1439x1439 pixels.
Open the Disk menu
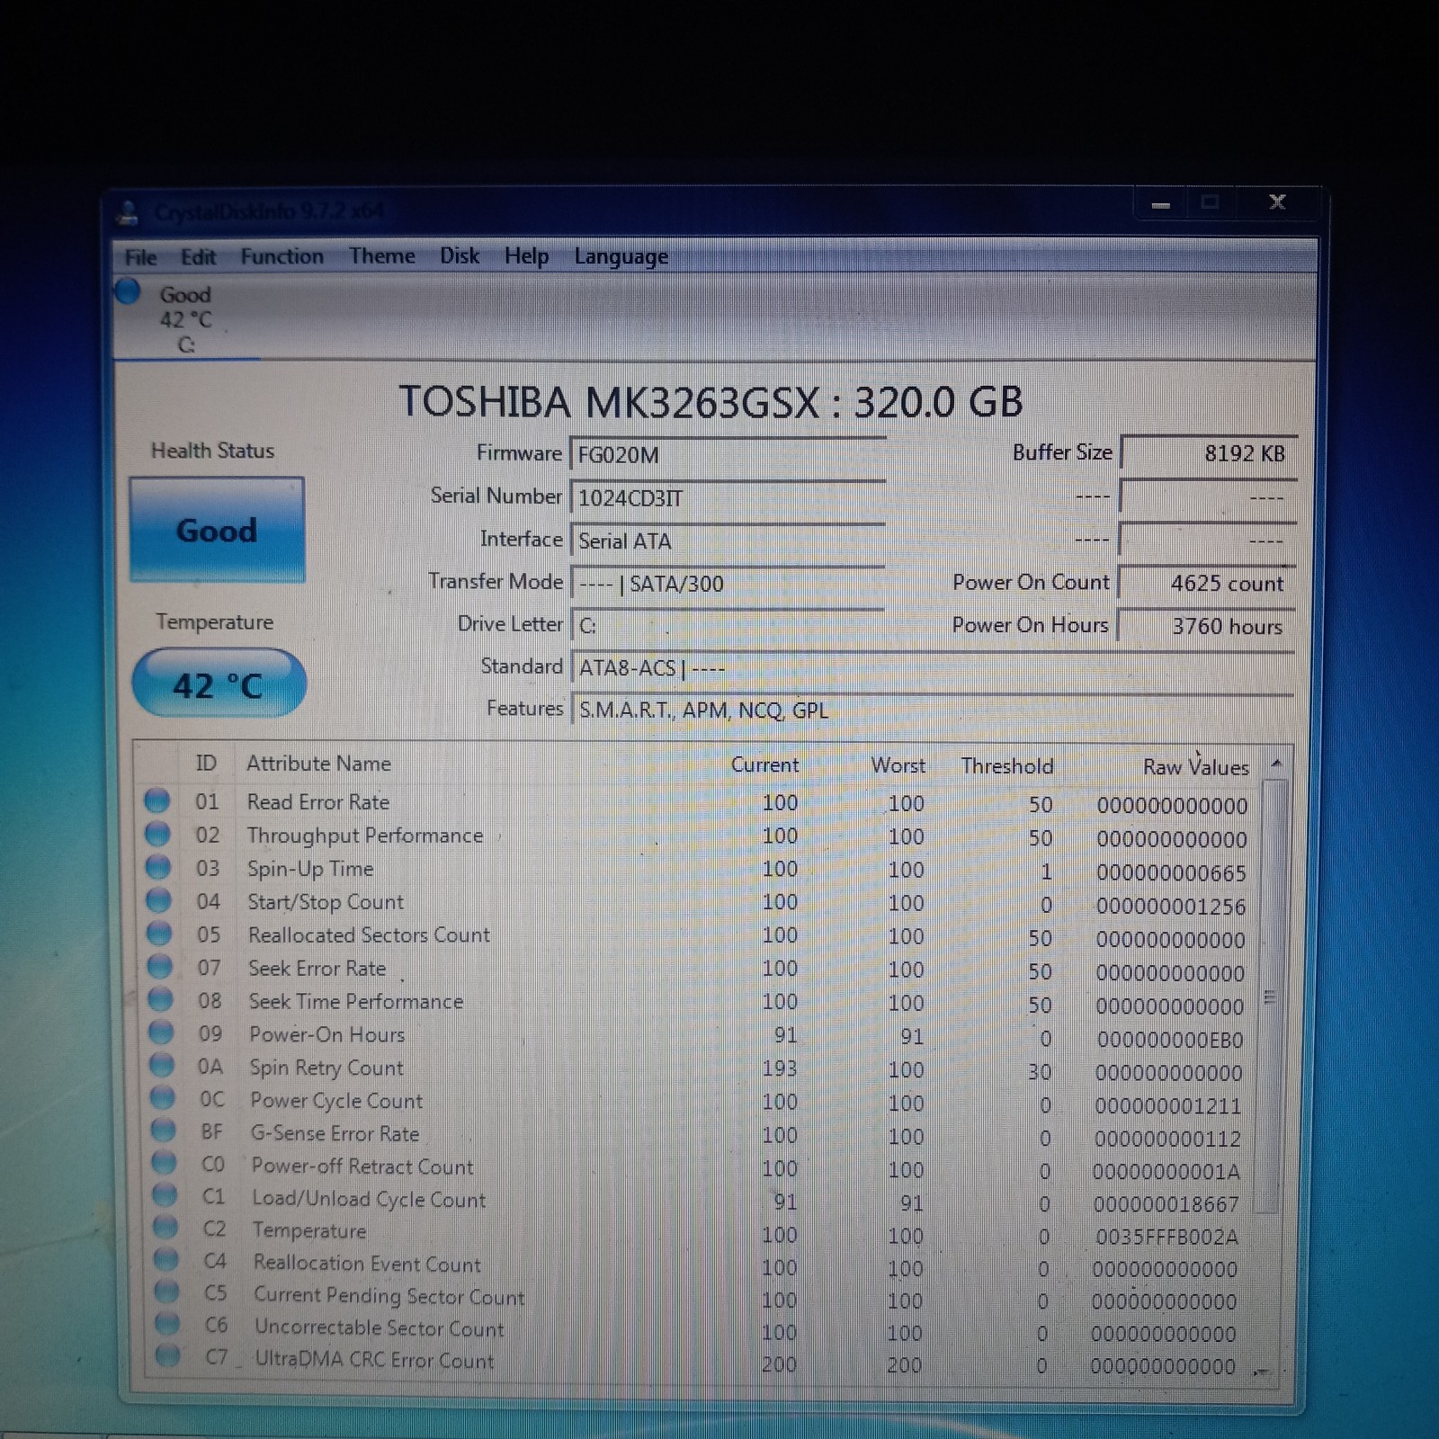460,255
